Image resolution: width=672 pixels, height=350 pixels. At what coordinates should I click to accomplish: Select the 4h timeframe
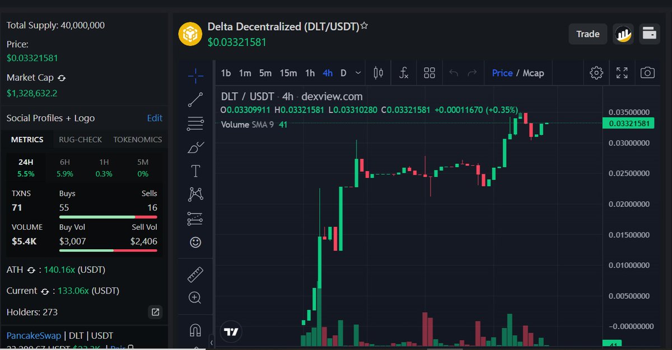(328, 73)
